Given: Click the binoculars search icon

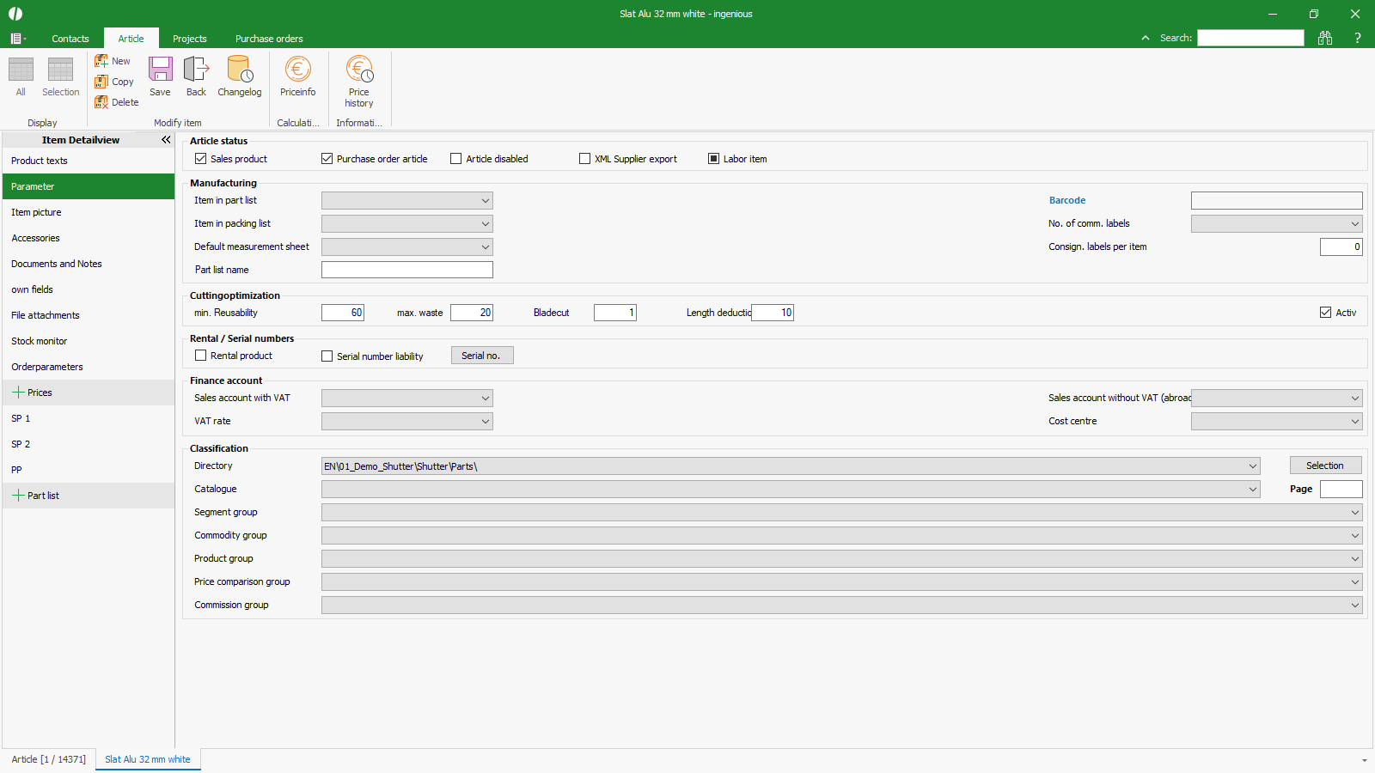Looking at the screenshot, I should tap(1325, 38).
